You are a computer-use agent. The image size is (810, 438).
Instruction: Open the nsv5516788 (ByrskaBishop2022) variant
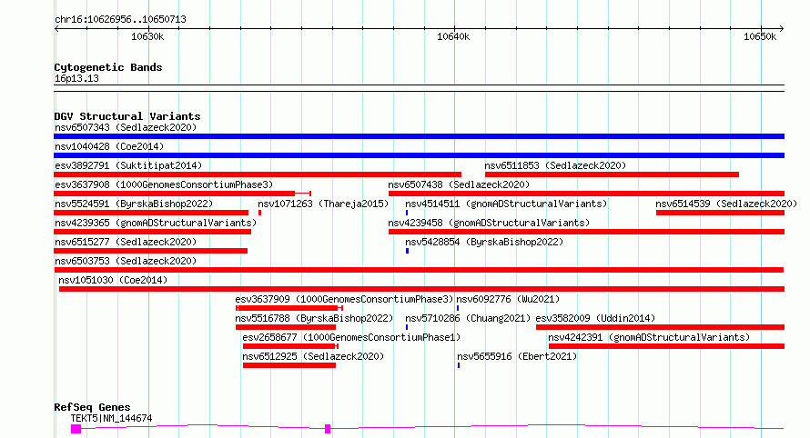(314, 318)
